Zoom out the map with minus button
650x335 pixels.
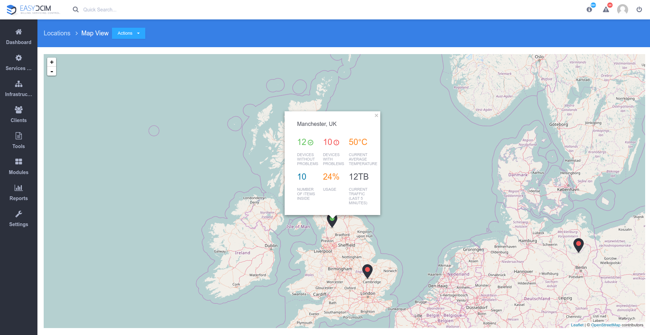pos(52,71)
